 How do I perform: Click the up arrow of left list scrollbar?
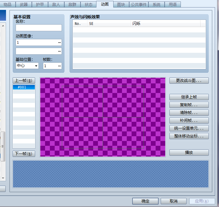[3, 26]
